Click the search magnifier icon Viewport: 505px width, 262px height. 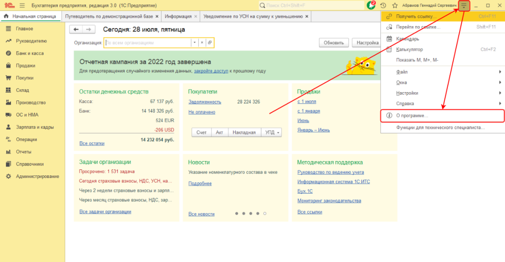pos(262,5)
